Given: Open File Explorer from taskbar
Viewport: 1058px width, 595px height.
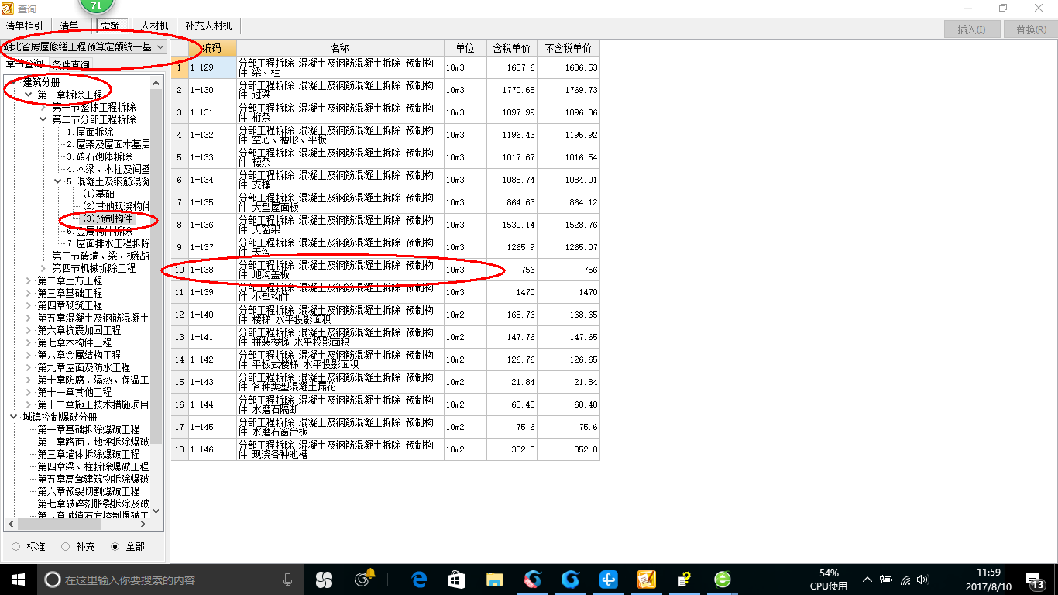Looking at the screenshot, I should [x=495, y=580].
